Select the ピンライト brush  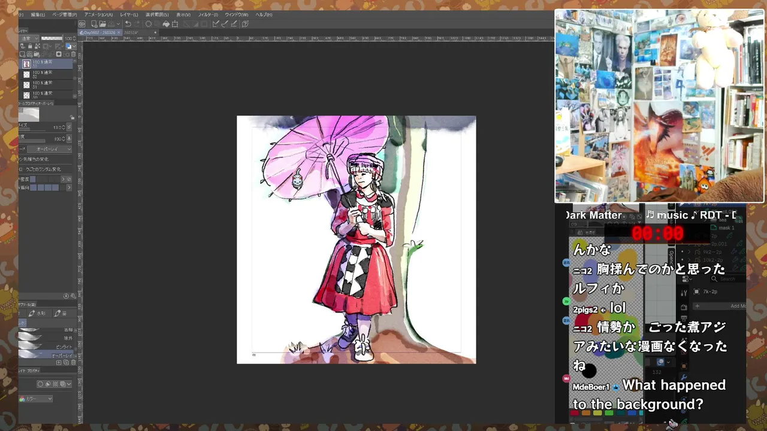click(46, 347)
